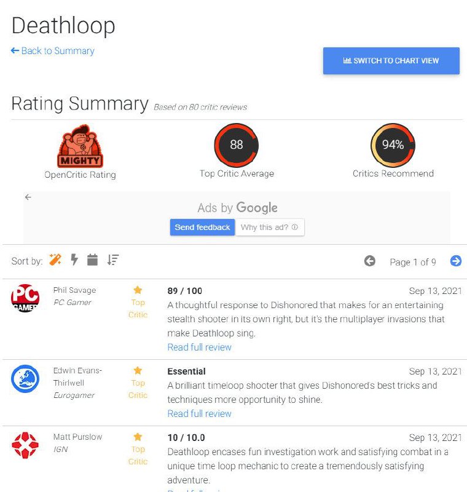Sort reviews by the lightning bolt icon

tap(74, 260)
